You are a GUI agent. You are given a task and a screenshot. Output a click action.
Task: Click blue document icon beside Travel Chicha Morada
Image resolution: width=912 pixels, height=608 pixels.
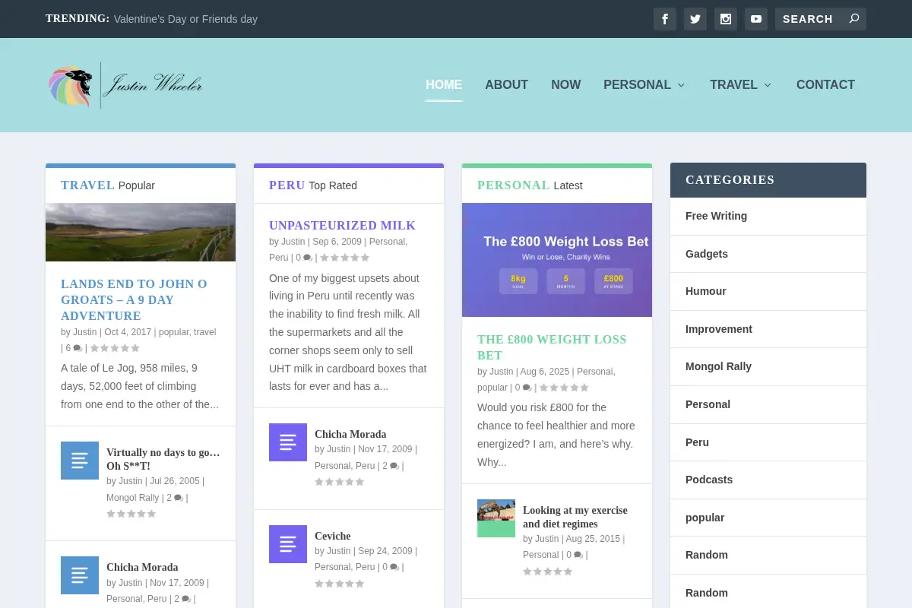point(80,575)
